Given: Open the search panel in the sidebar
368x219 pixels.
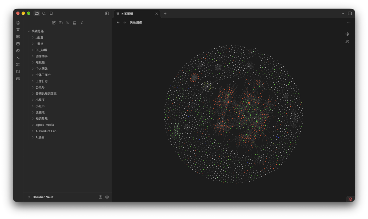Looking at the screenshot, I should 44,13.
